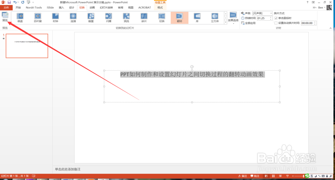Screen dimensions: 335x180
Task: Switch to Reading view icon
Action: click(x=280, y=176)
